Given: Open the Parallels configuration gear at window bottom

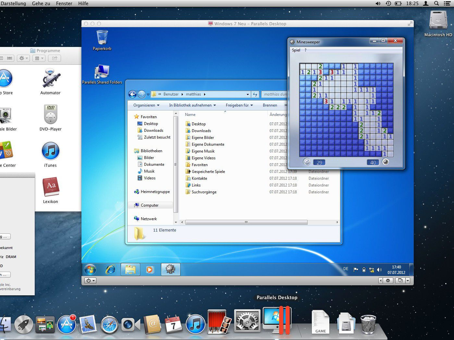Looking at the screenshot, I should (388, 280).
